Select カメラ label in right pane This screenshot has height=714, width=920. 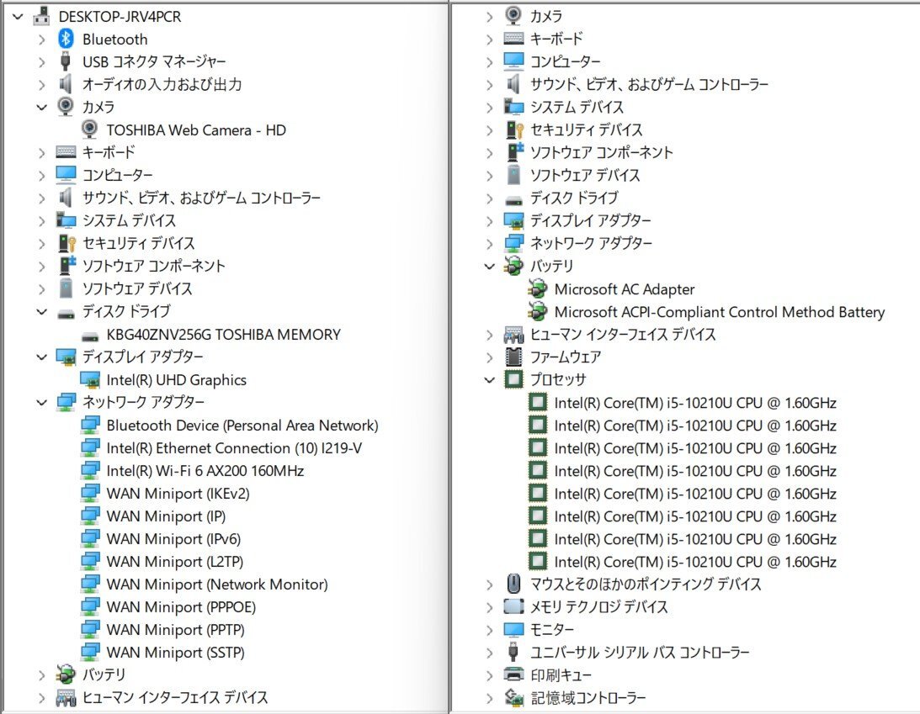pos(546,17)
